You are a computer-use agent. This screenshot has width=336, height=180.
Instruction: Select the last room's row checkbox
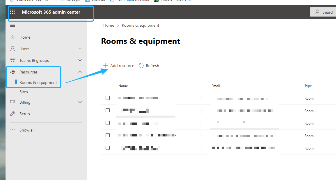108,147
